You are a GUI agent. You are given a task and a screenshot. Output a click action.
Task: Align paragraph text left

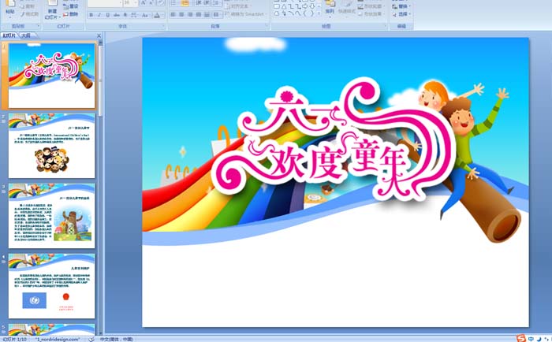click(173, 15)
